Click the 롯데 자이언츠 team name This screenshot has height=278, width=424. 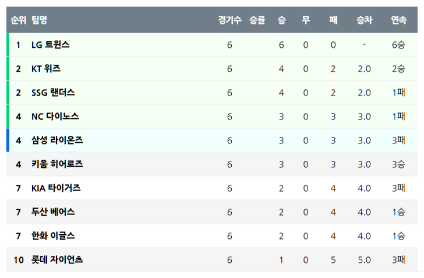tap(57, 260)
